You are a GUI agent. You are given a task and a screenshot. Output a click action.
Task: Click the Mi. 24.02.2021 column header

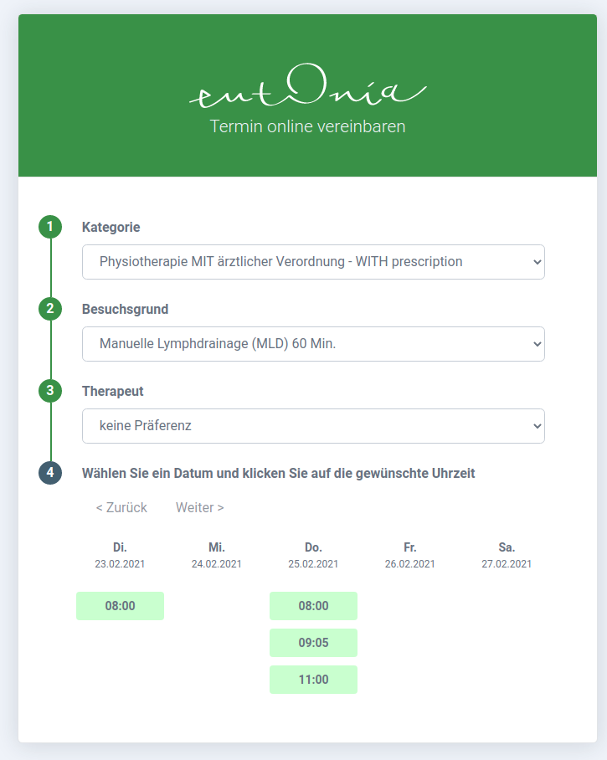click(x=216, y=556)
